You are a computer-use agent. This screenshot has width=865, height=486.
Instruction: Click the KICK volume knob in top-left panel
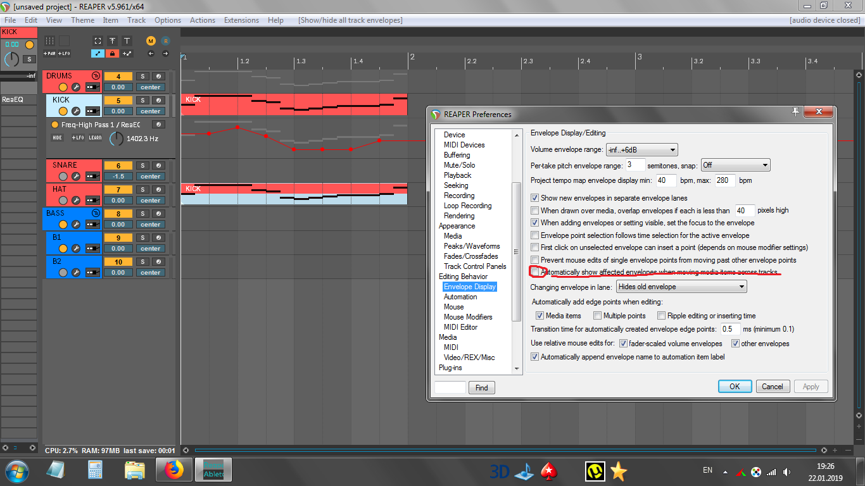(11, 59)
